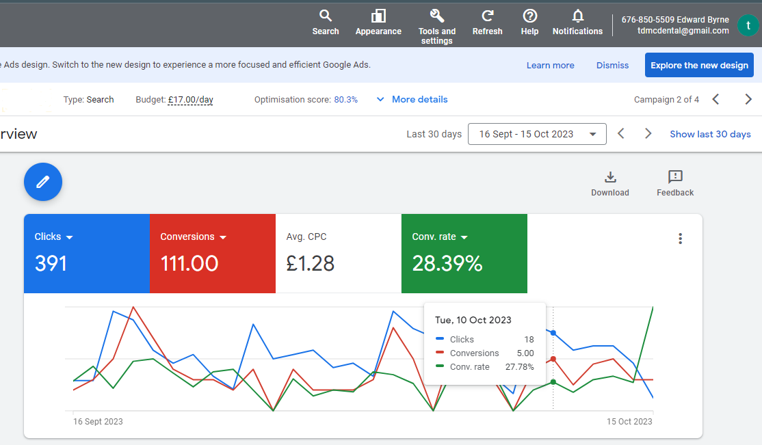Screen dimensions: 762x445
Task: Open the date range picker for 16 Sept - 15 Oct
Action: point(537,133)
